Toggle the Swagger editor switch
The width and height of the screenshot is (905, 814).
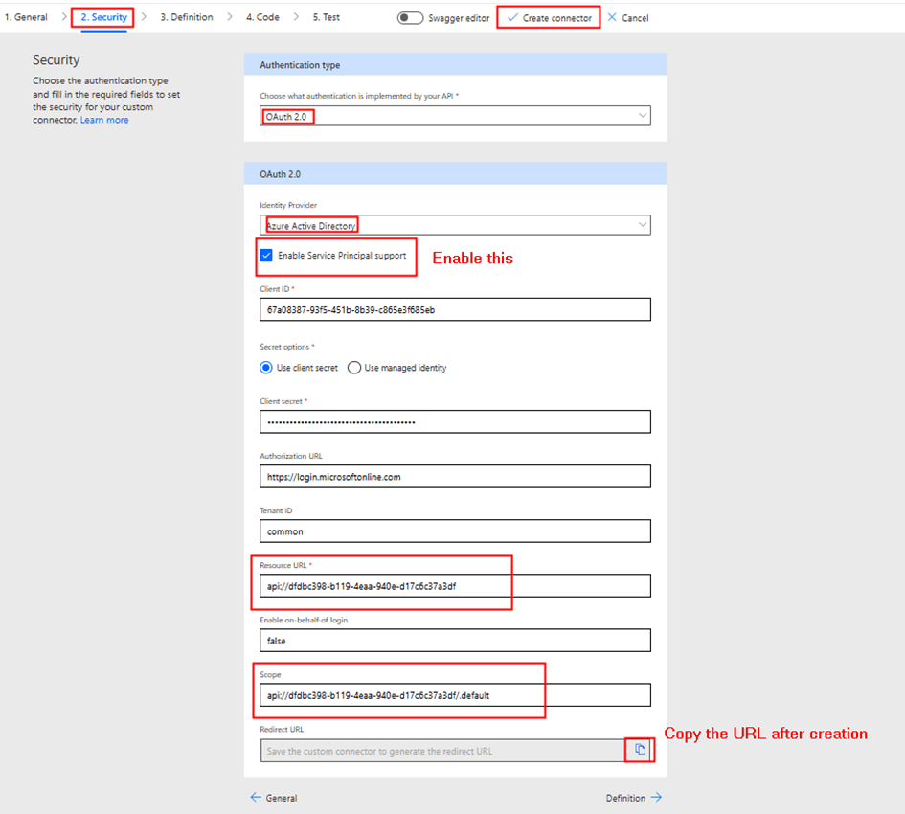(410, 18)
